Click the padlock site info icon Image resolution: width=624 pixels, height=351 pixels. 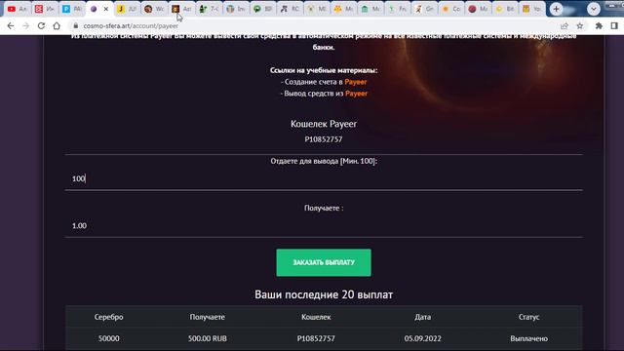tap(76, 26)
